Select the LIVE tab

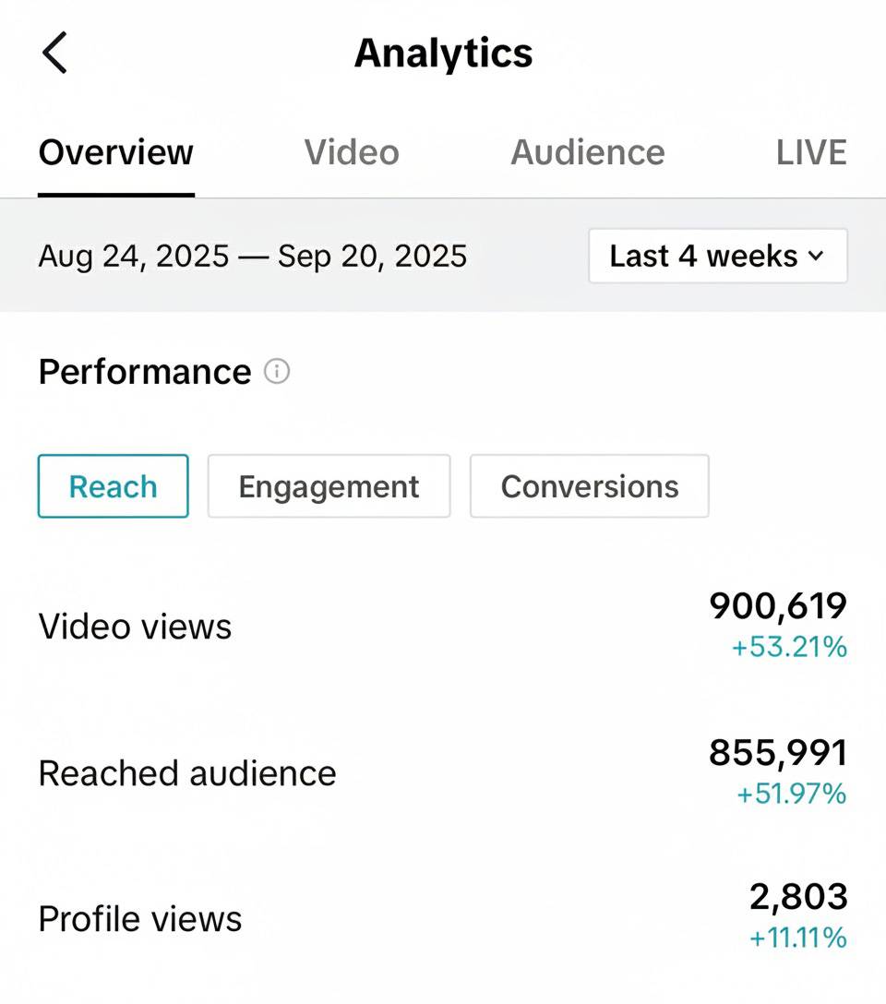811,152
